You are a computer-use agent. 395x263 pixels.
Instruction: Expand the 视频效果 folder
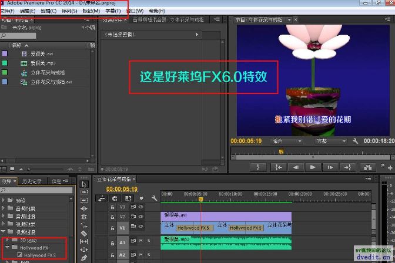tap(3, 224)
